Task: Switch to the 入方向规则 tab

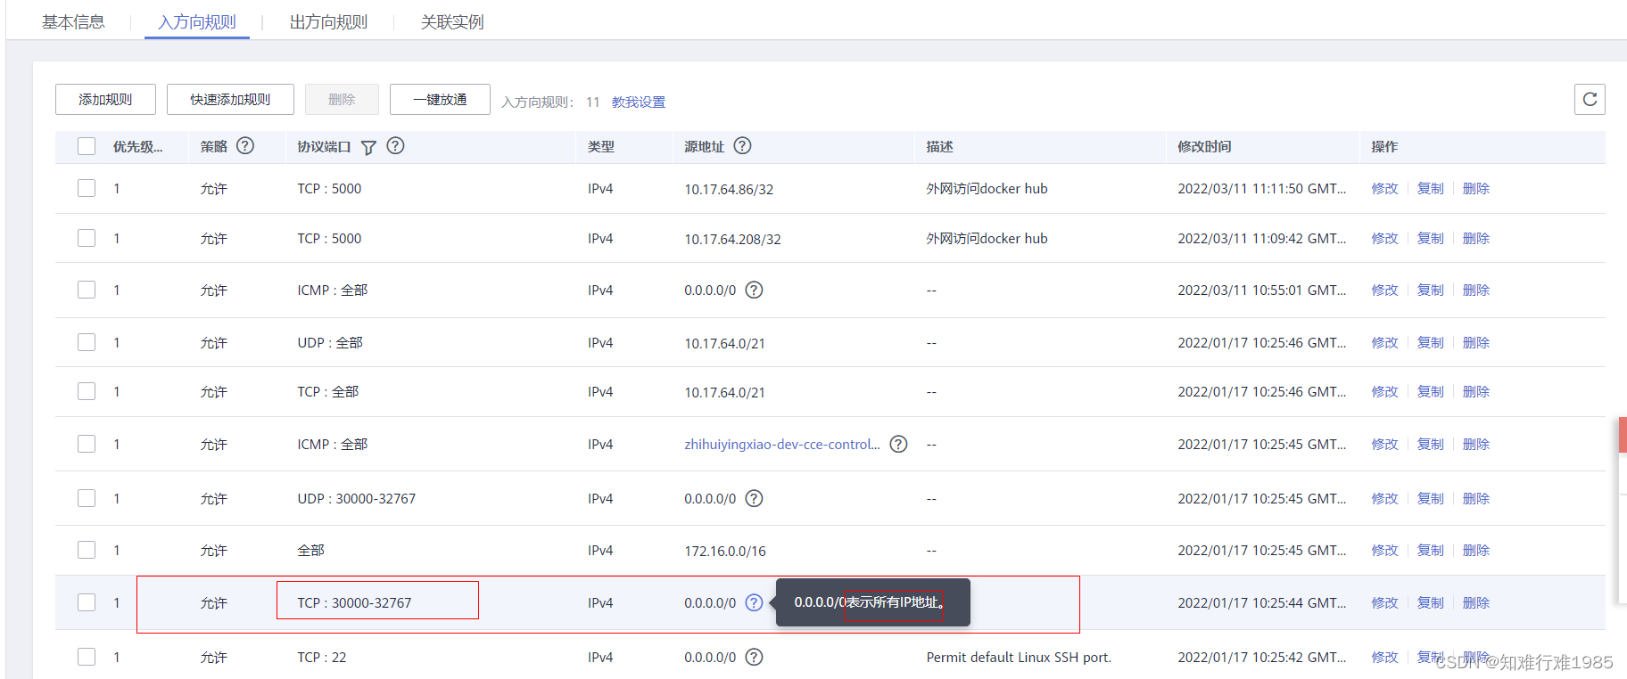Action: [197, 21]
